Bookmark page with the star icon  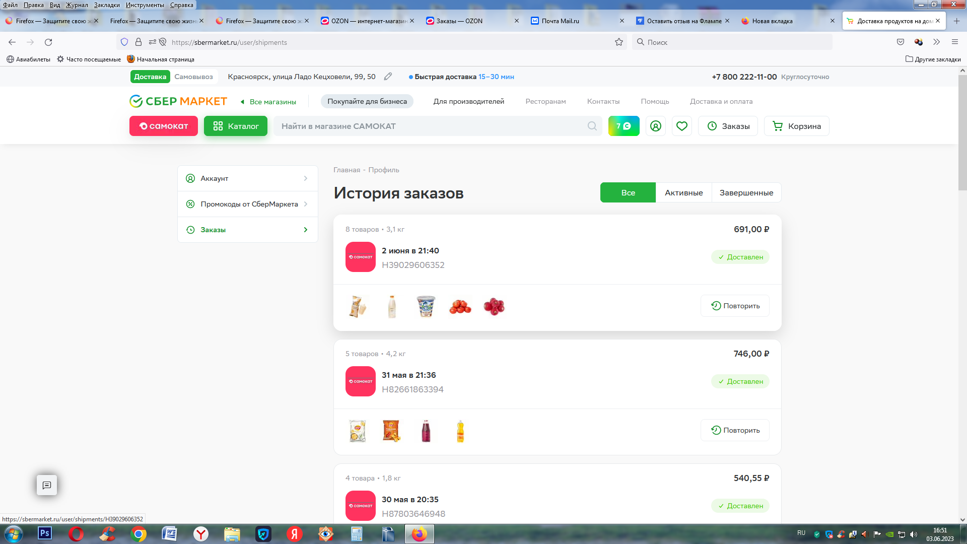[619, 42]
